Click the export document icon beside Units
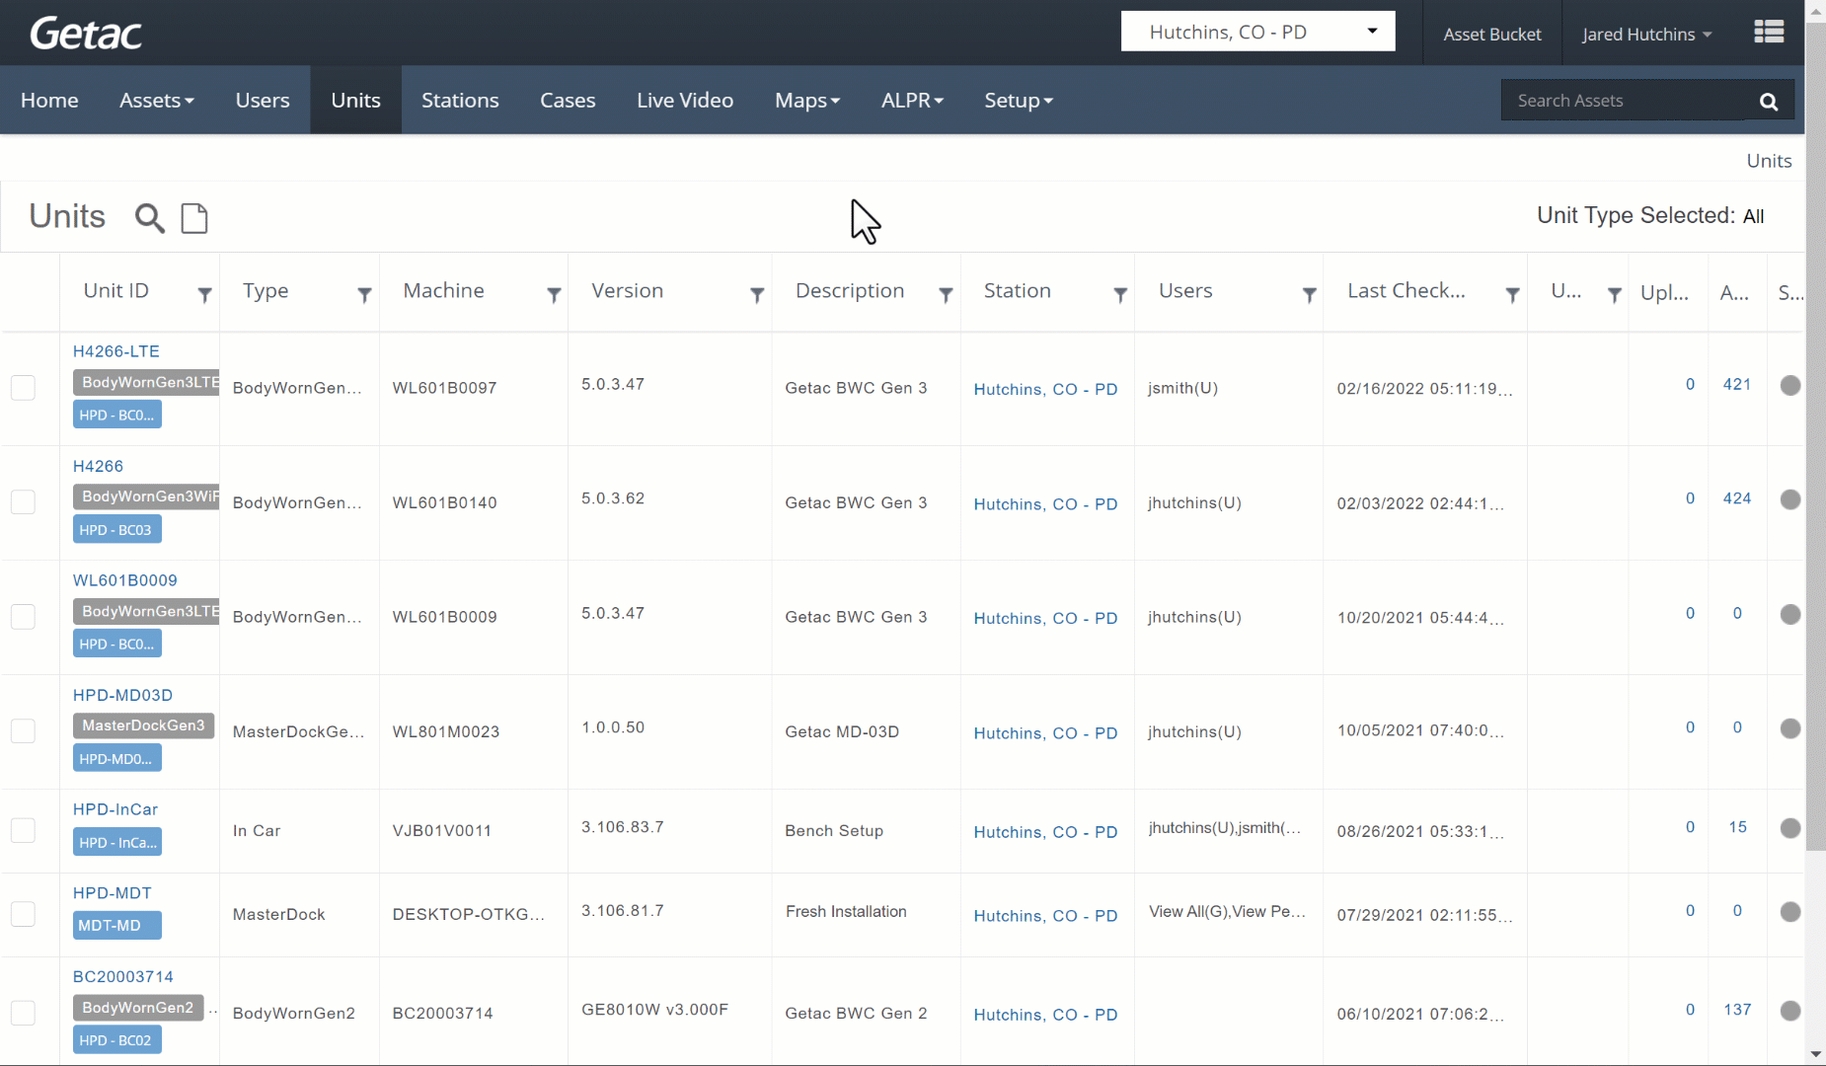Image resolution: width=1826 pixels, height=1066 pixels. click(x=194, y=217)
